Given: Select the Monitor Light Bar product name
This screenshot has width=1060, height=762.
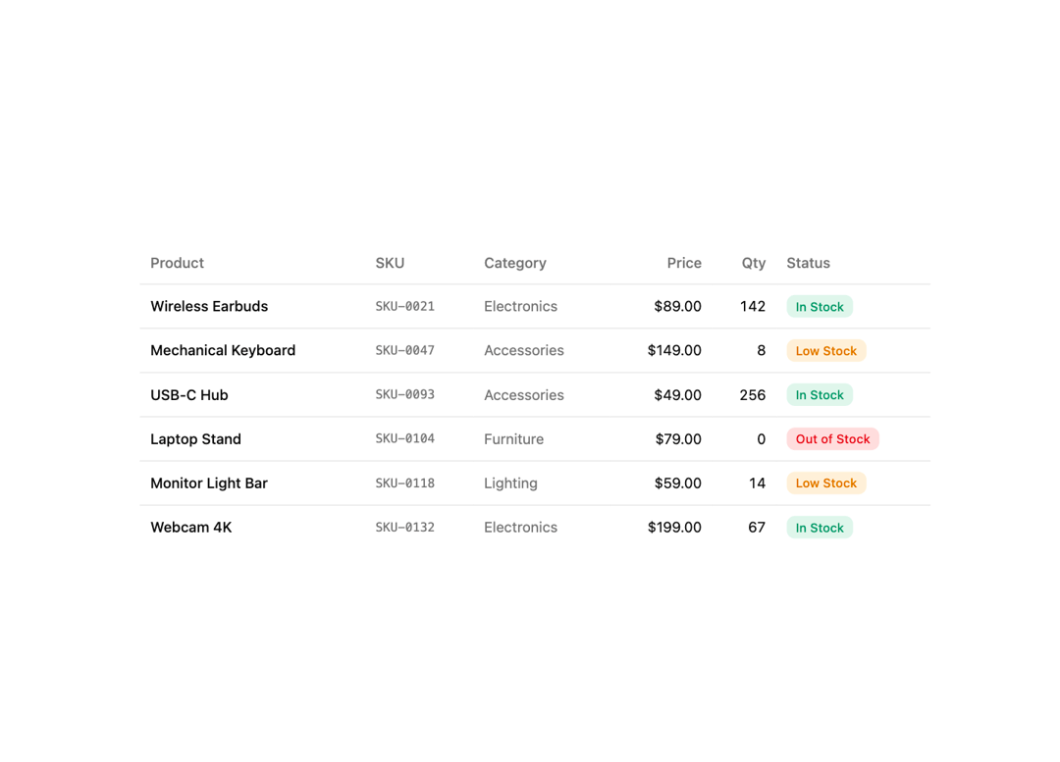Looking at the screenshot, I should coord(209,483).
